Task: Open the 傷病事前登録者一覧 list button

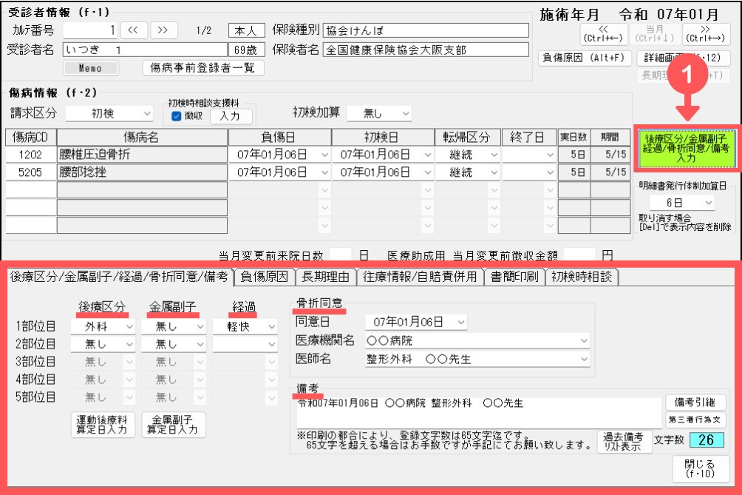Action: point(202,67)
